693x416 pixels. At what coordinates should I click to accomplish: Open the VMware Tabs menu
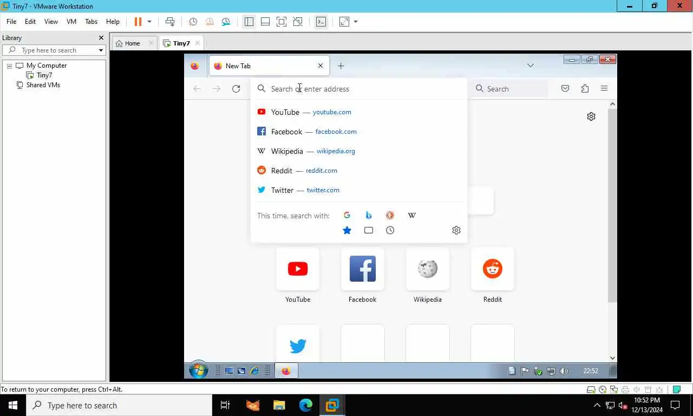[91, 22]
